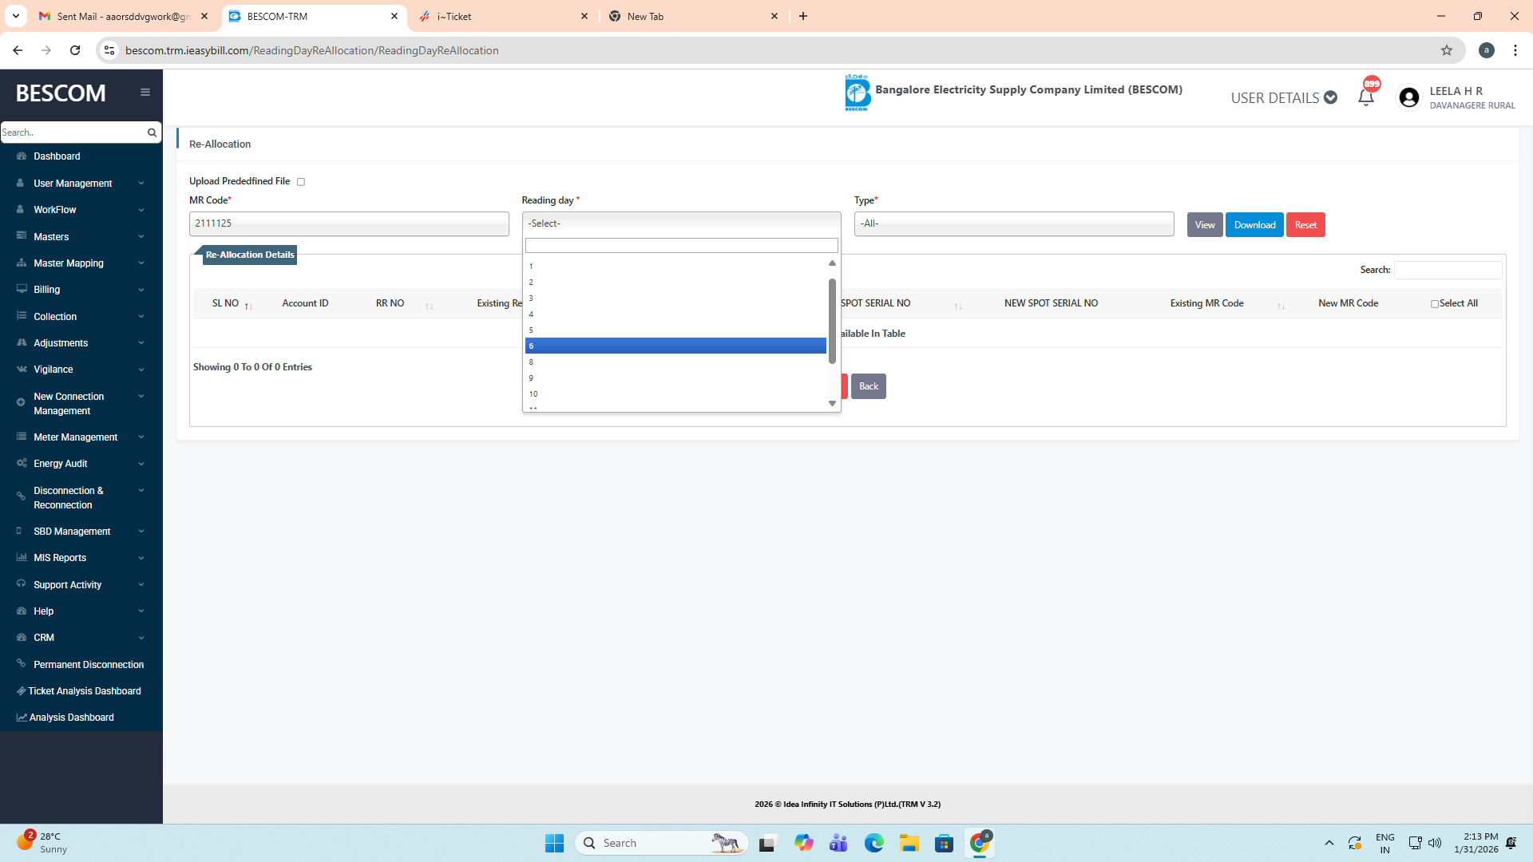Reload the page in browser
Image resolution: width=1533 pixels, height=862 pixels.
coord(75,50)
